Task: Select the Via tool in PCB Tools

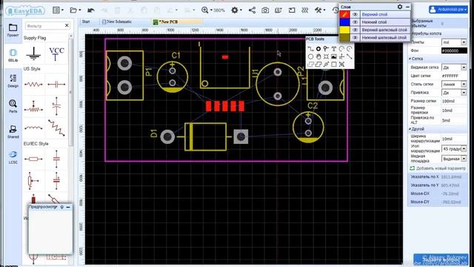Action: (326, 49)
